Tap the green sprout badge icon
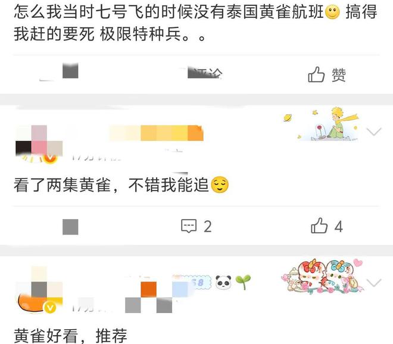 coord(243,282)
